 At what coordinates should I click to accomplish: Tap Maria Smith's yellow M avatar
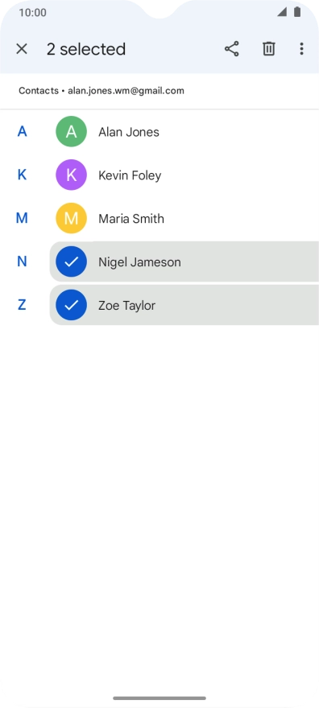click(x=71, y=218)
